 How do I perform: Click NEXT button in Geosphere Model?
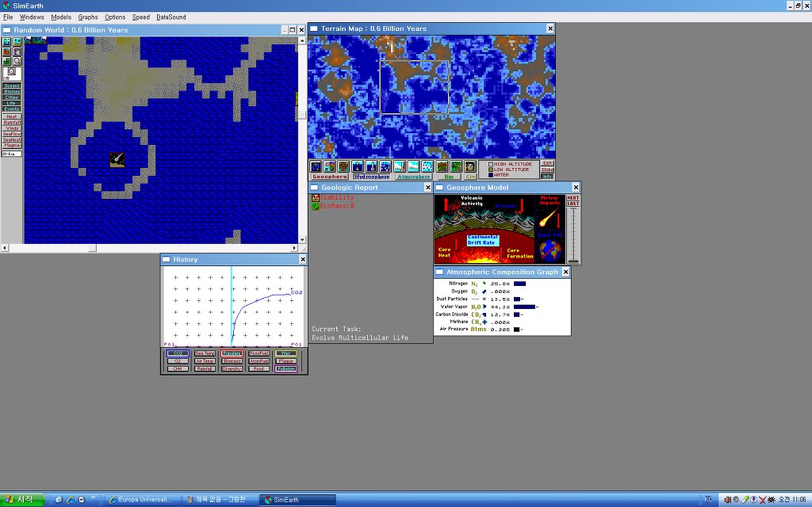573,198
